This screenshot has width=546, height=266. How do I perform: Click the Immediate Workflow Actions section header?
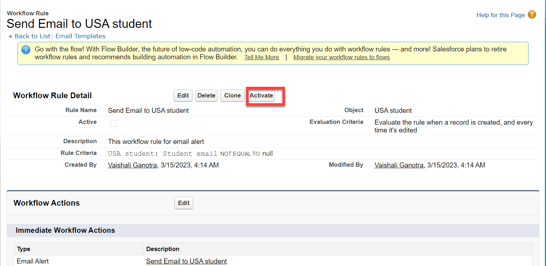pos(65,230)
